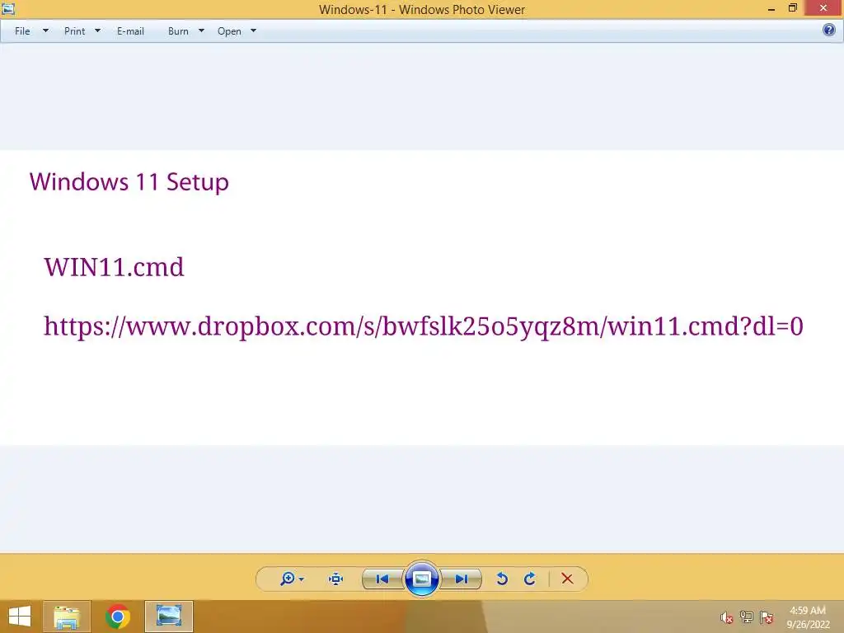Go to the previous photo
Screen dimensions: 844x633
[382, 579]
